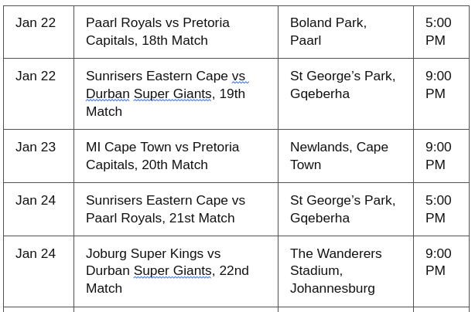
Task: Select the Paarl Royals vs Pretoria Capitals cell
Action: point(176,32)
